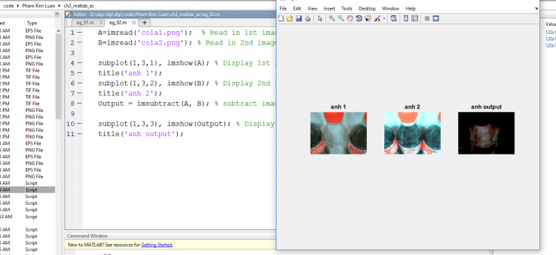This screenshot has width=556, height=255.
Task: Save the figure with the floppy icon
Action: [x=299, y=19]
